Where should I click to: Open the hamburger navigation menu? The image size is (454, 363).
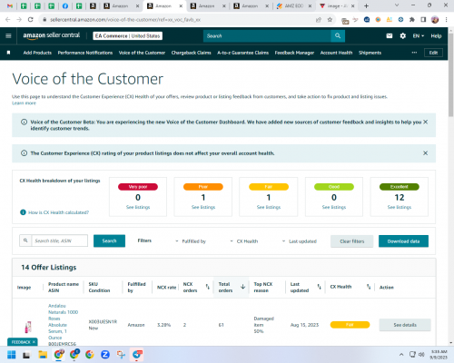[8, 35]
